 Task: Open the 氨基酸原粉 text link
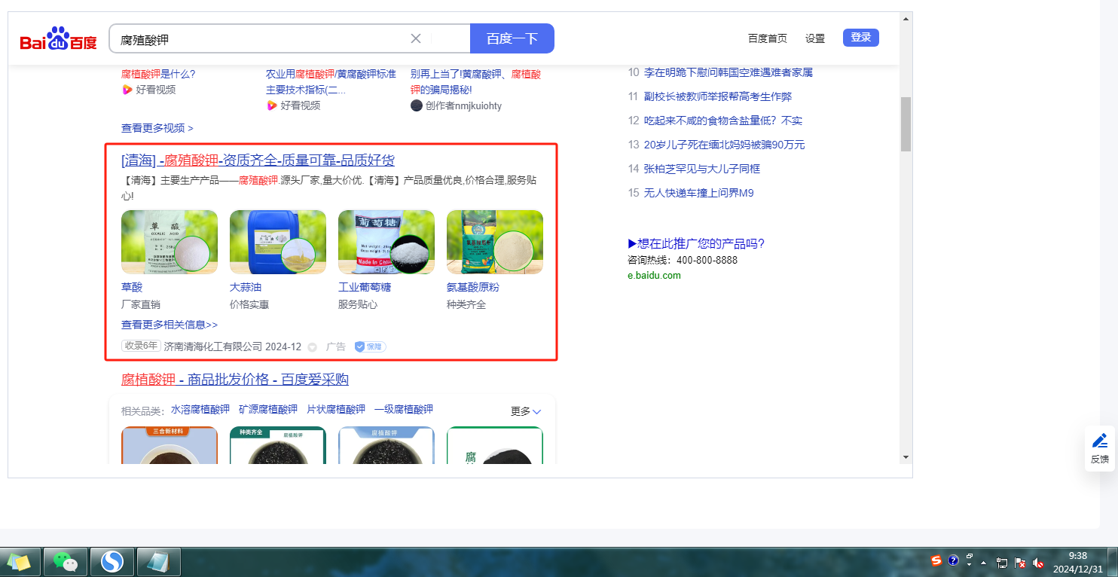[473, 287]
